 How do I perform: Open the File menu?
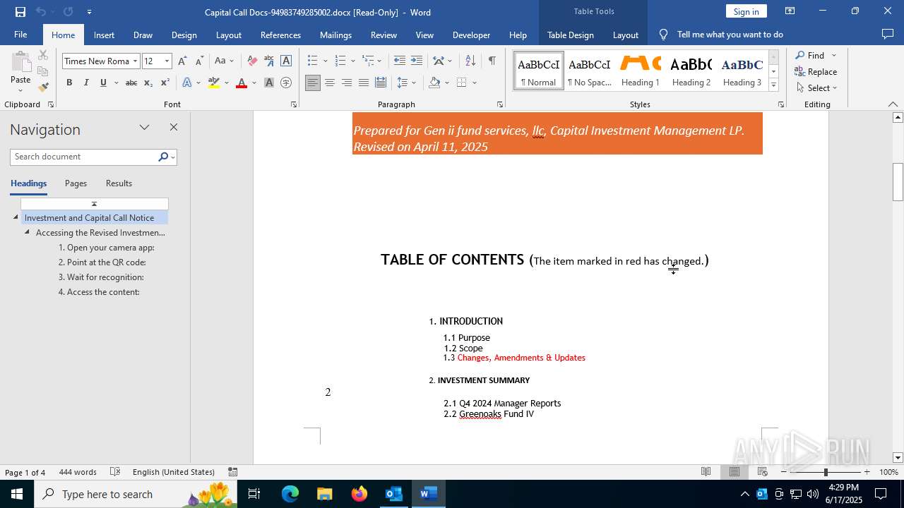[20, 35]
